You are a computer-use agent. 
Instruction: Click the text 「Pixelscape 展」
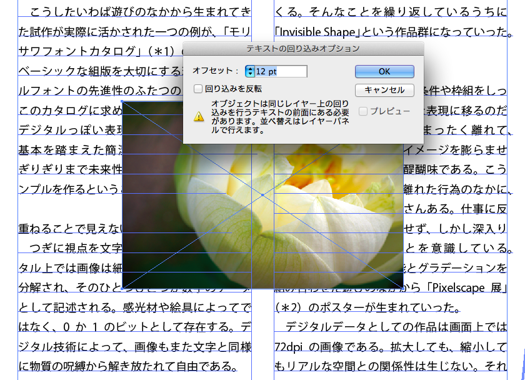[467, 287]
